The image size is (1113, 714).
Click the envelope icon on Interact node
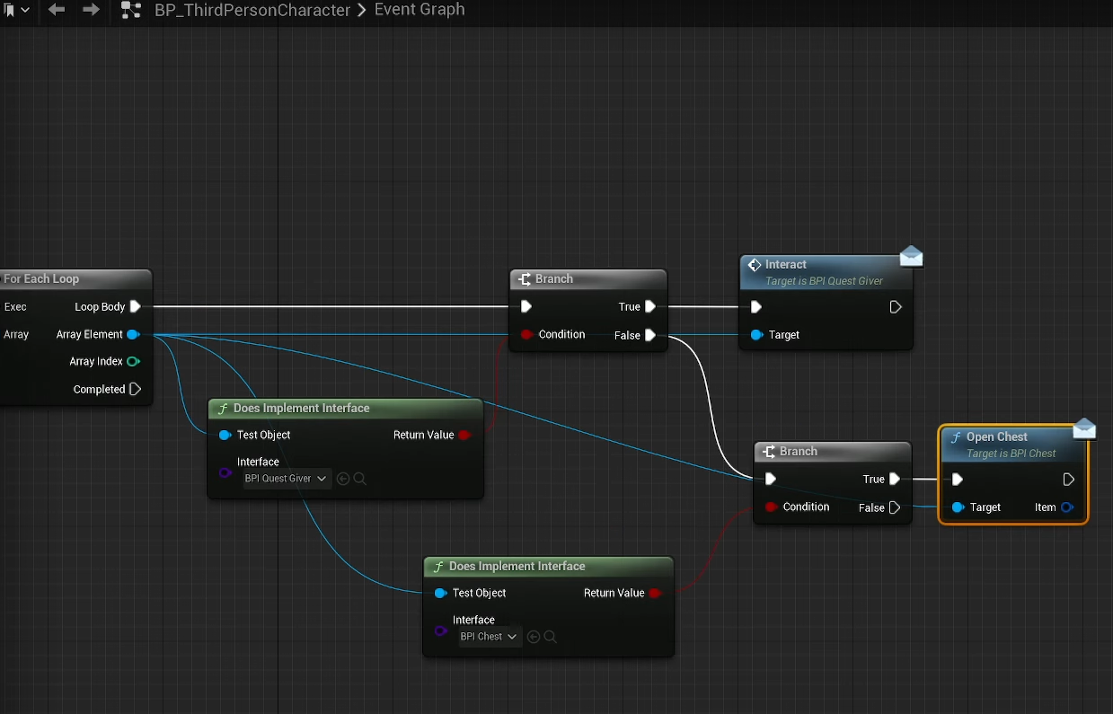coord(911,258)
